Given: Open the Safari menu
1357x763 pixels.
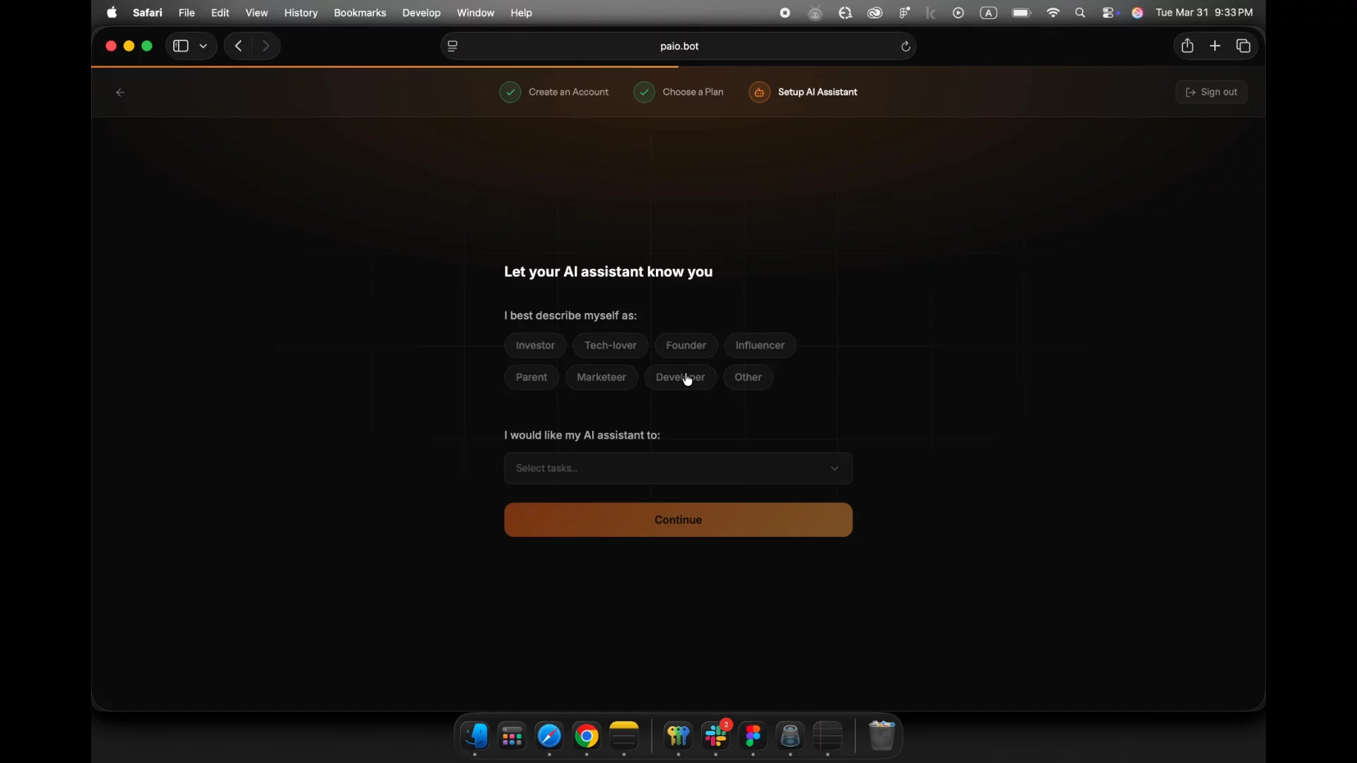Looking at the screenshot, I should 148,13.
